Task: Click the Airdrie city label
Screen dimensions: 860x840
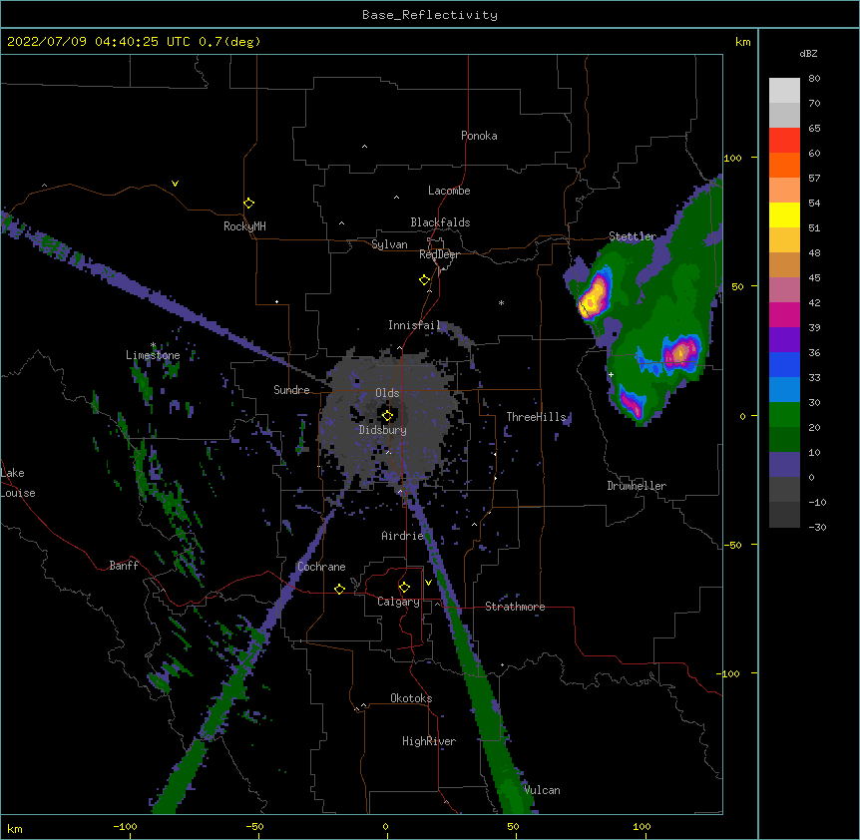Action: point(403,536)
